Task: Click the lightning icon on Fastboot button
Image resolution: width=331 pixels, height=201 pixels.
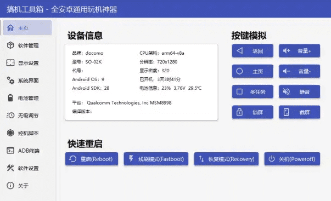Action: tap(131, 158)
